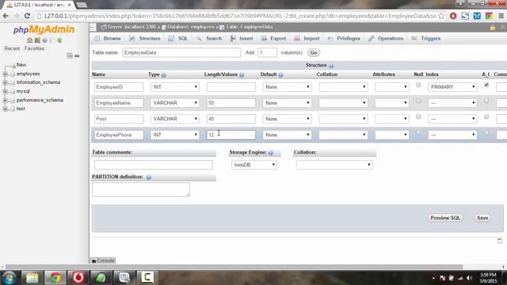507x285 pixels.
Task: Click the Save button
Action: pyautogui.click(x=482, y=218)
